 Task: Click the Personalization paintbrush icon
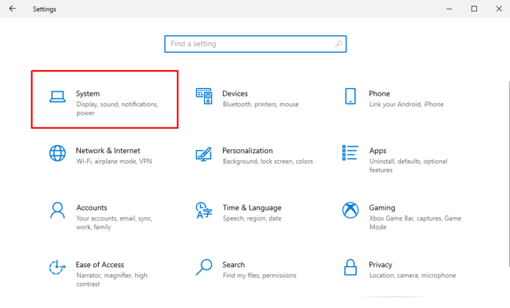pyautogui.click(x=203, y=154)
